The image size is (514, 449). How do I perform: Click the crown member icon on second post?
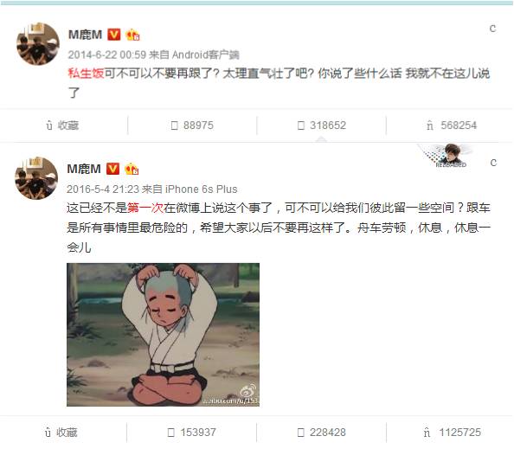pyautogui.click(x=132, y=169)
